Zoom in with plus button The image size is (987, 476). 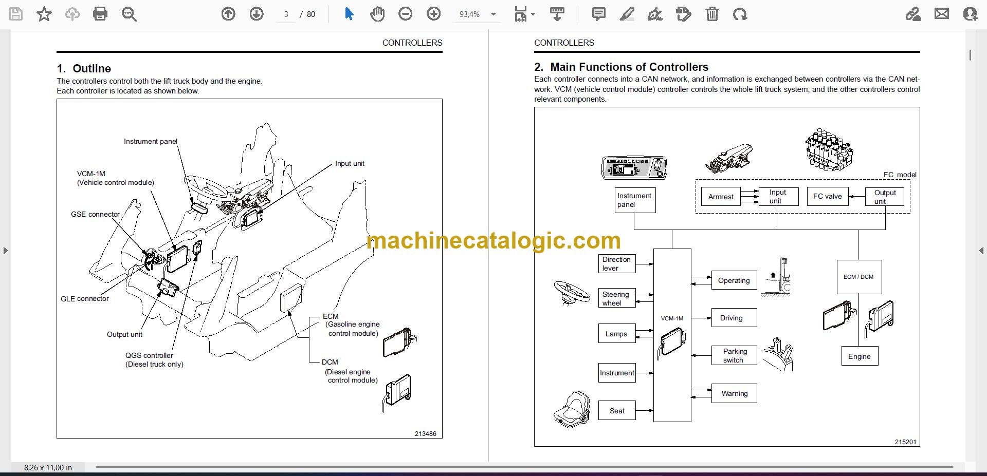coord(433,14)
